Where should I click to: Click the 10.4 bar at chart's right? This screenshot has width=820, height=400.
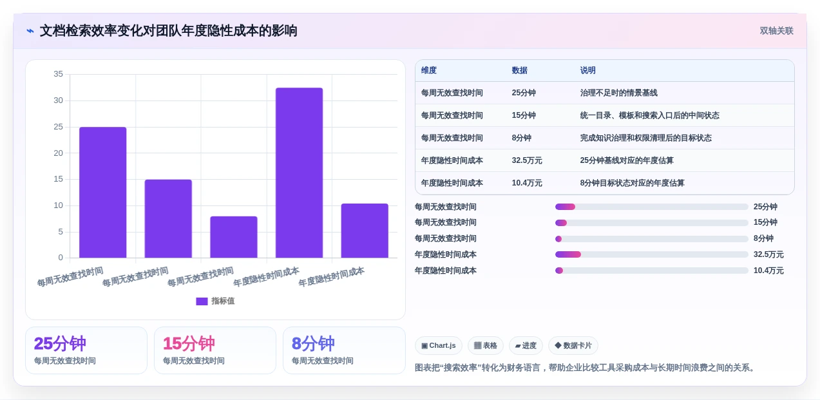(x=365, y=231)
